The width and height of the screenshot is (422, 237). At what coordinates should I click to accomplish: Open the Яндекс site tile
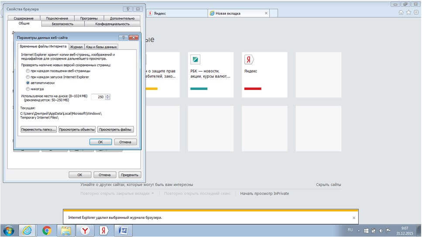tap(264, 74)
